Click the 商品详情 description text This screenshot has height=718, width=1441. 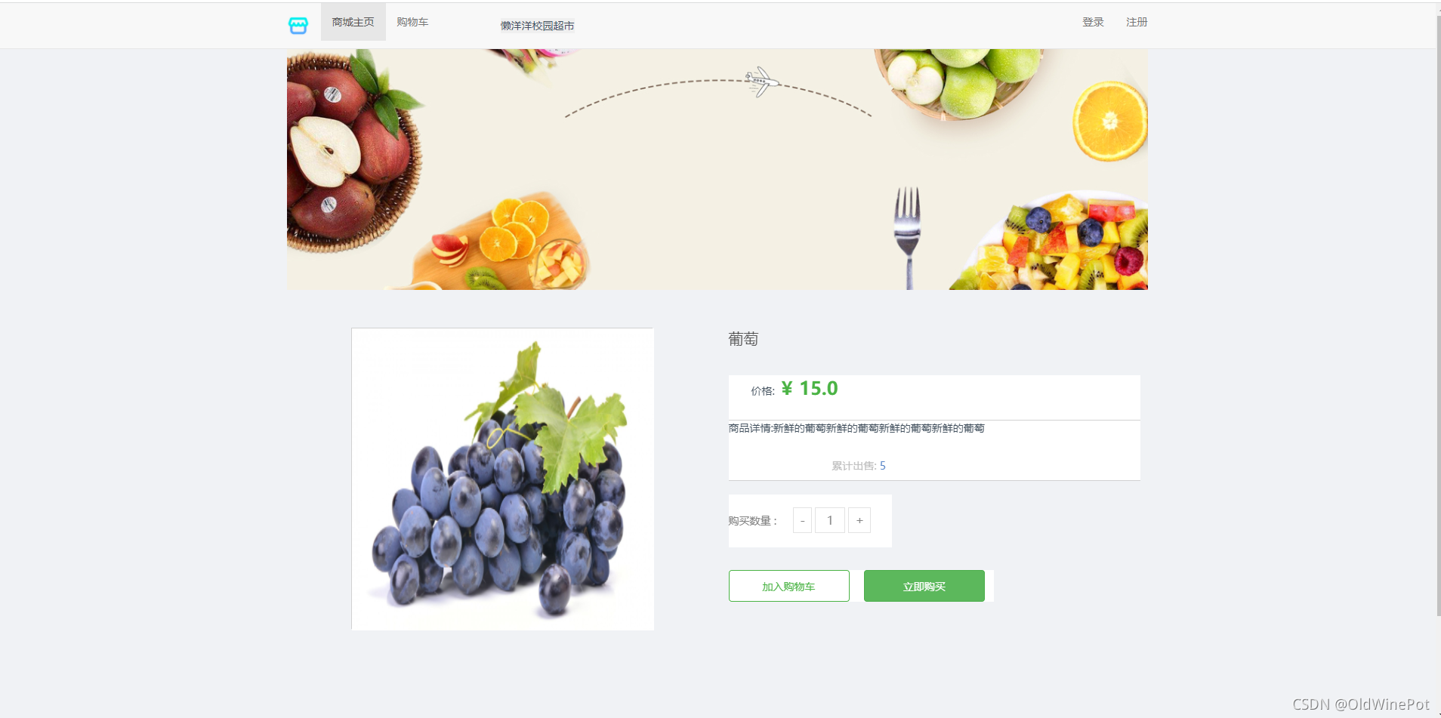(x=856, y=428)
